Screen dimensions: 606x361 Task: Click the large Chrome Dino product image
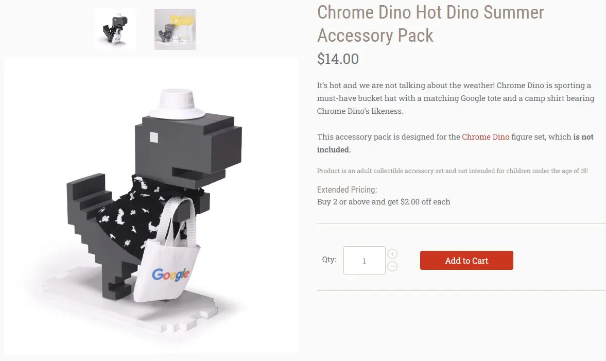pyautogui.click(x=151, y=205)
